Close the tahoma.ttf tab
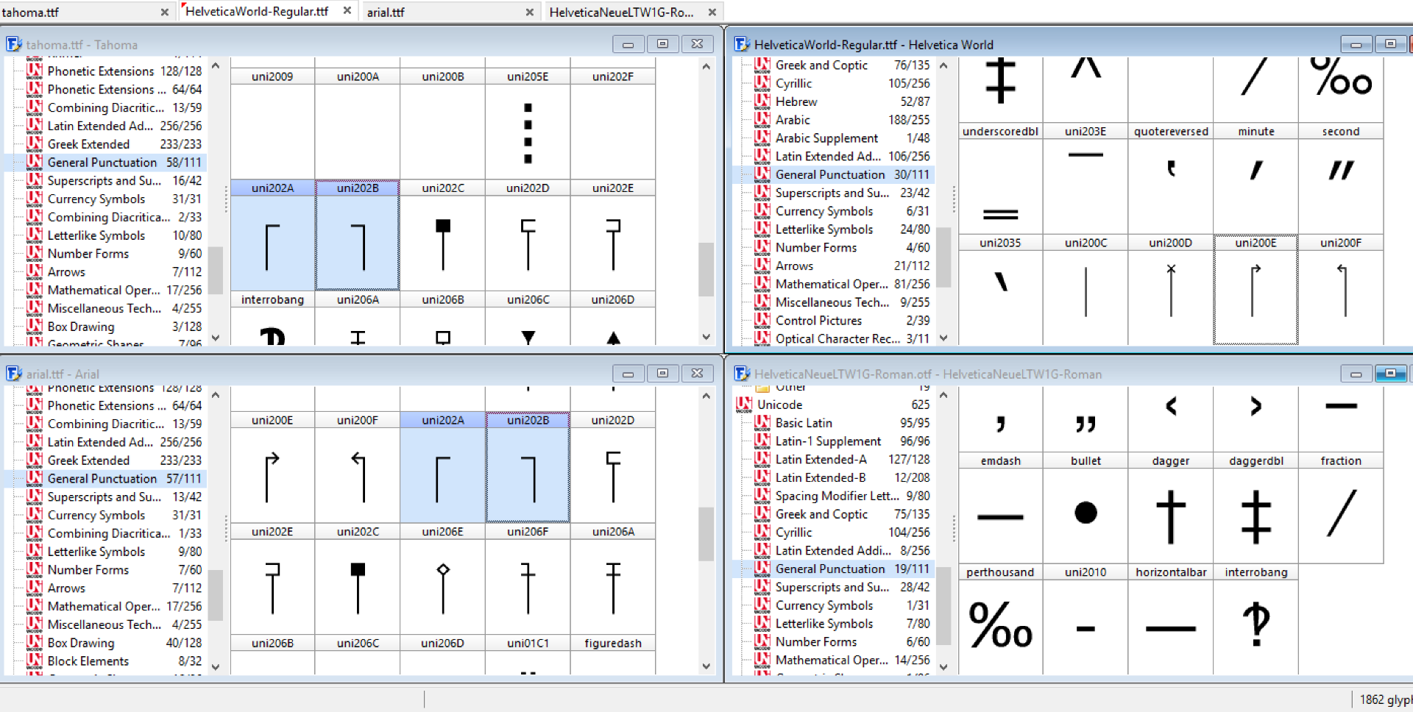Screen dimensions: 1413x712 [164, 13]
